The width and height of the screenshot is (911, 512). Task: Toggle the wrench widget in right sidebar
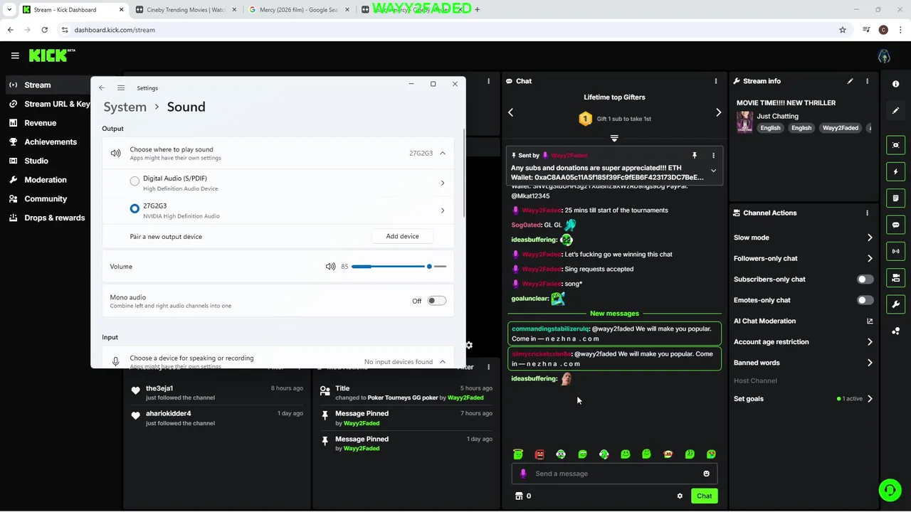tap(895, 304)
